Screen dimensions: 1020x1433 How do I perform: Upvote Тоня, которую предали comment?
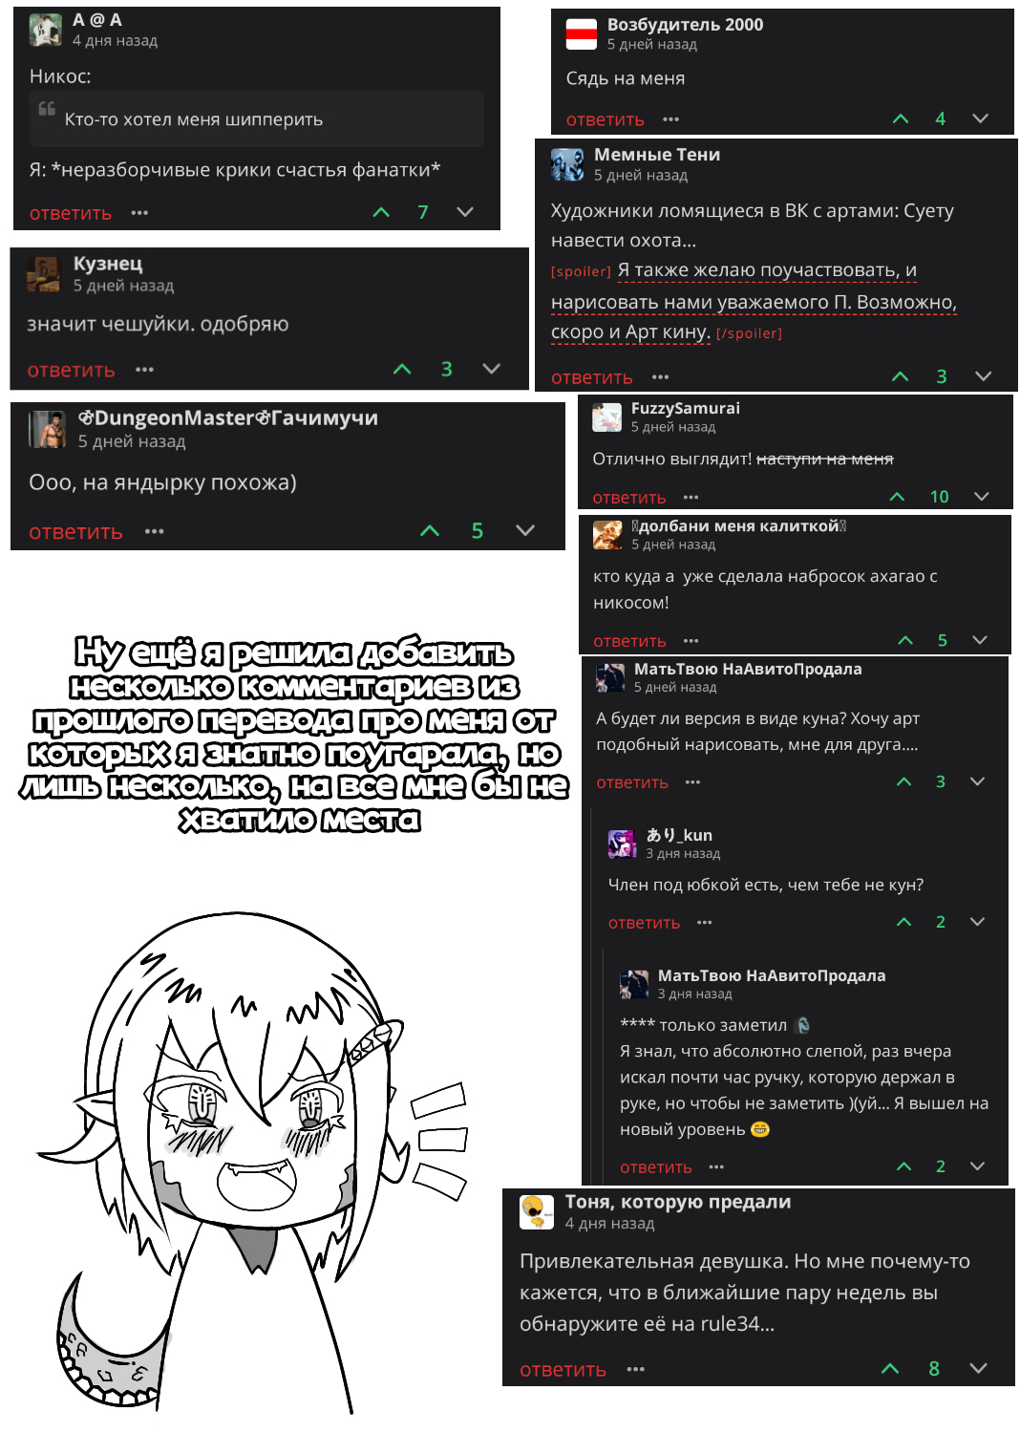890,1369
